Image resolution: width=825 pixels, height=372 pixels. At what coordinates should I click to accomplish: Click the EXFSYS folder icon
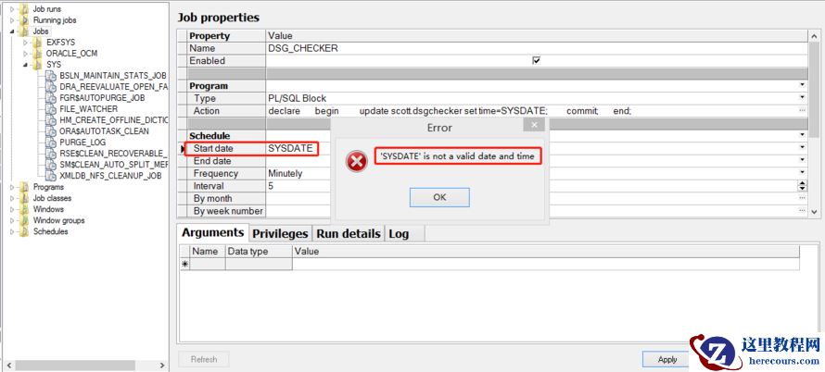(x=37, y=42)
